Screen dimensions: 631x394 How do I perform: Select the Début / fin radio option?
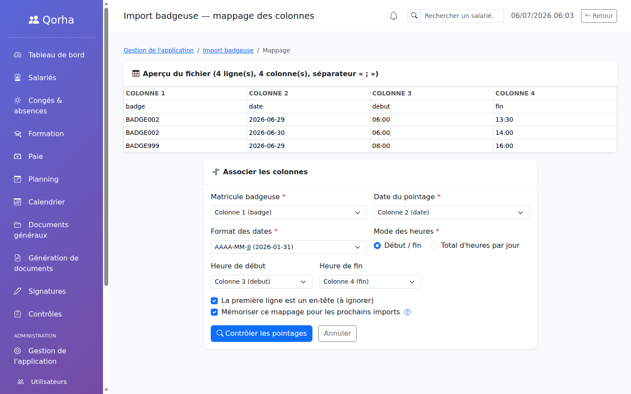click(377, 246)
